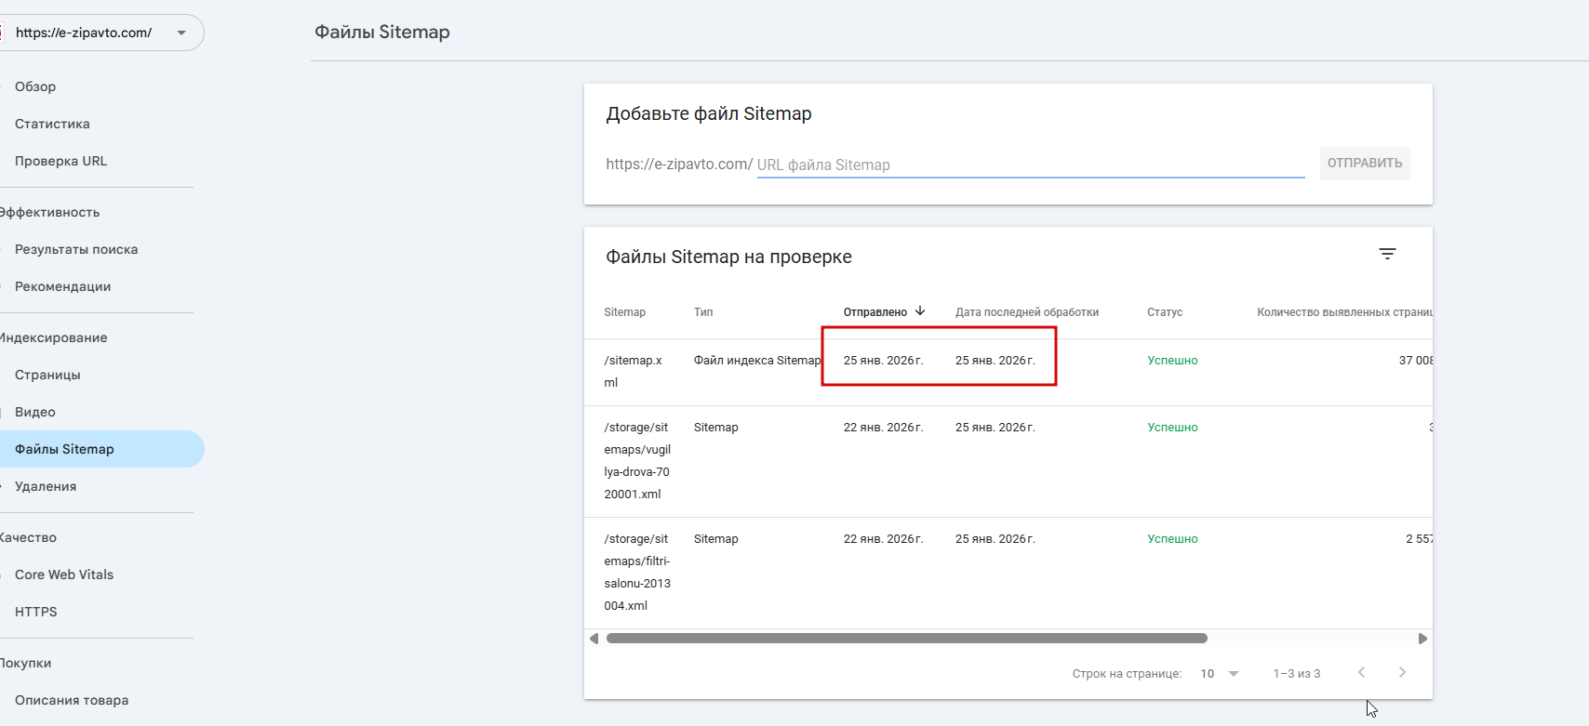Click the horizontal table scrollbar
Viewport: 1589px width, 726px height.
(906, 639)
